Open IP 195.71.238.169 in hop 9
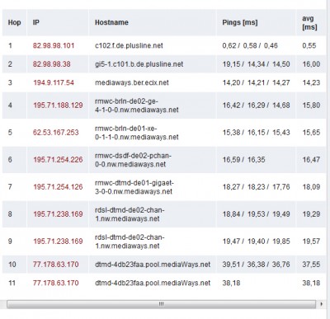 58,242
